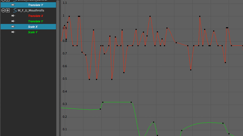Select the green Translate Y channel
The height and width of the screenshot is (136, 243).
pos(36,21)
